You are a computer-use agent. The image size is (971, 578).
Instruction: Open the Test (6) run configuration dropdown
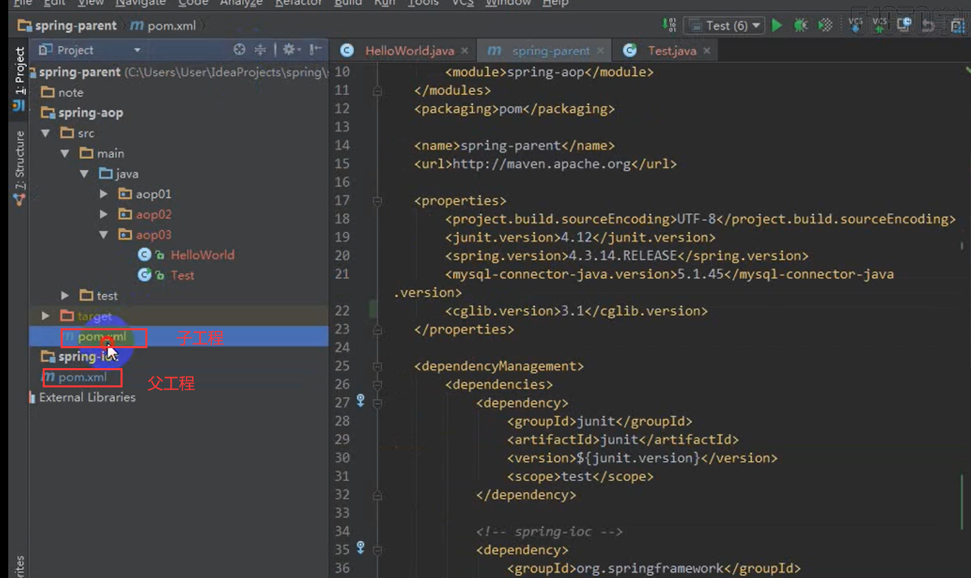[x=724, y=25]
